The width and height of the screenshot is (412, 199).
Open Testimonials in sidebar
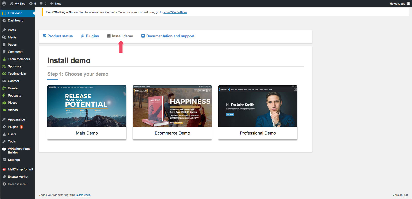[17, 74]
